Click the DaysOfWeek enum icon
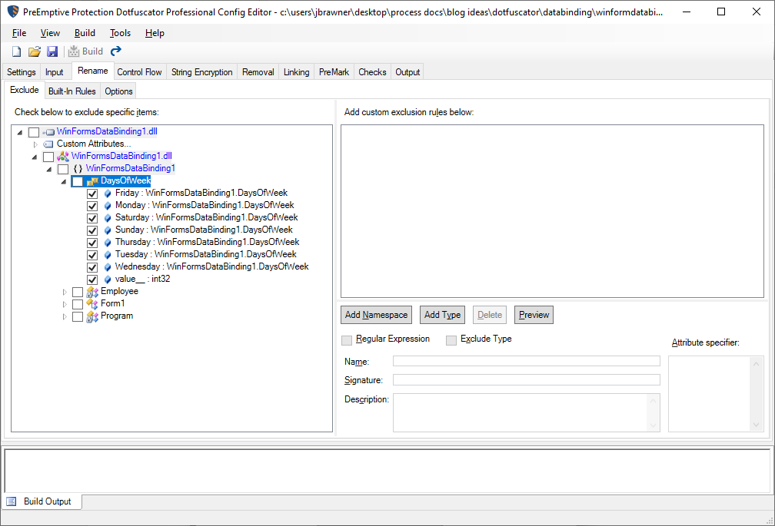Image resolution: width=775 pixels, height=526 pixels. pos(92,181)
